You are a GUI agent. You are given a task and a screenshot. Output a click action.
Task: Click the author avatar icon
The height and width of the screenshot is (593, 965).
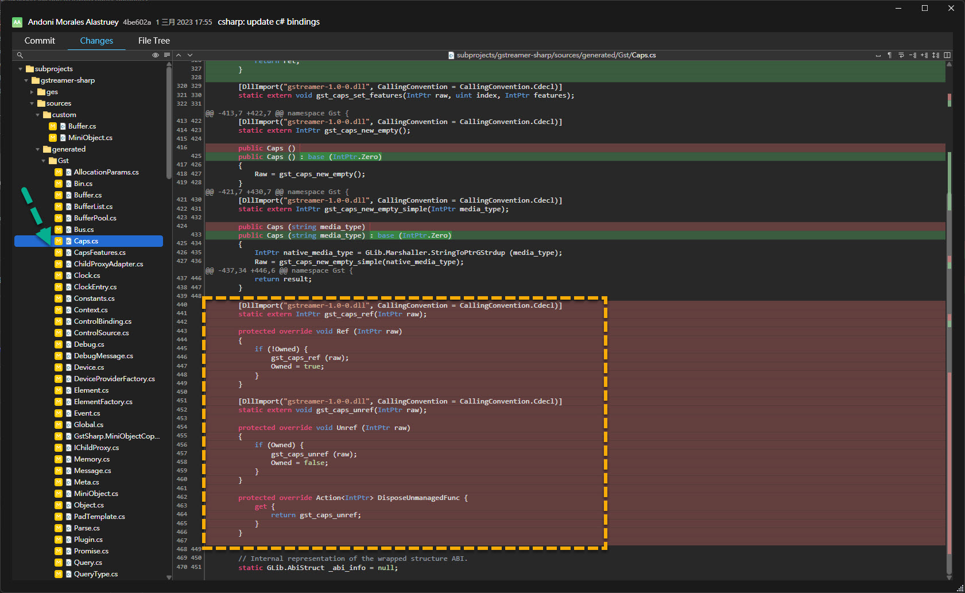[17, 22]
